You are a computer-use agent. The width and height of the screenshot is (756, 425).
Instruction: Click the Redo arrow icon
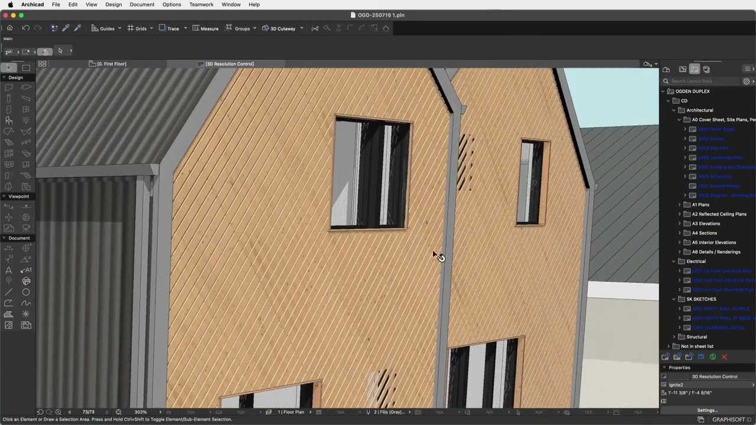[38, 28]
